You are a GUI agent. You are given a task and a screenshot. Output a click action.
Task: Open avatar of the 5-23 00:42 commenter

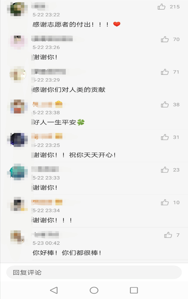click(x=18, y=237)
